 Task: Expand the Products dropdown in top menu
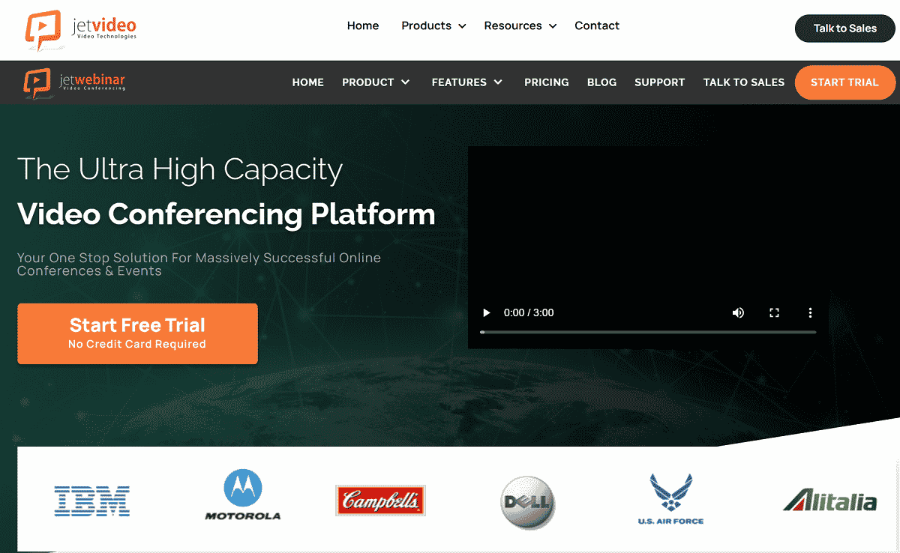click(x=433, y=25)
